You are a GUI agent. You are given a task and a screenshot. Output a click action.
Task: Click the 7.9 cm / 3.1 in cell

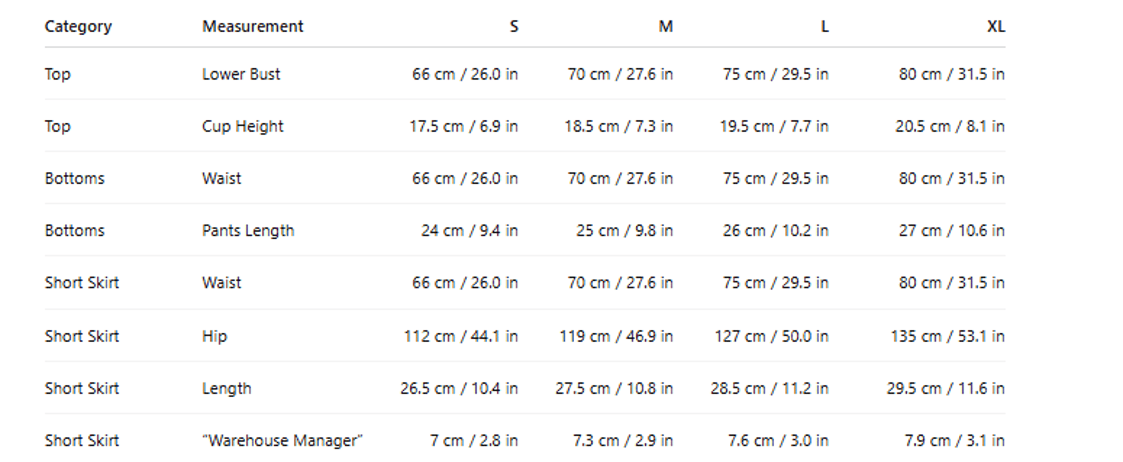954,441
